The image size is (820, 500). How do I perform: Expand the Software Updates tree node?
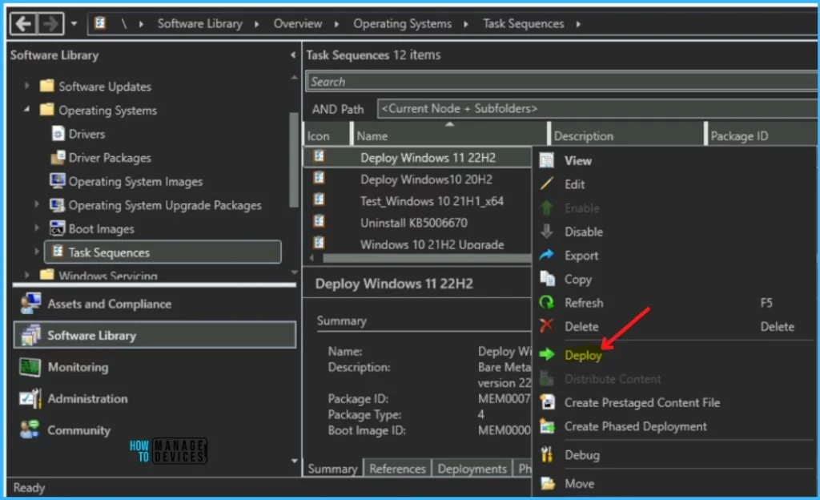click(x=26, y=86)
